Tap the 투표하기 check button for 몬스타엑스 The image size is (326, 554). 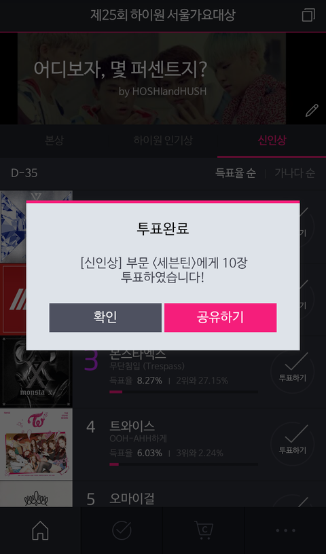[x=293, y=371]
